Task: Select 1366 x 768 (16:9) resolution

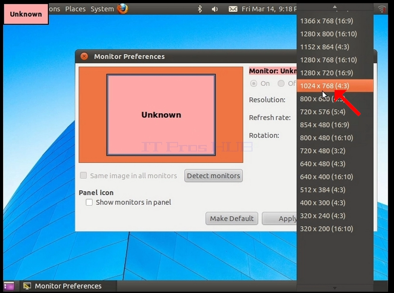Action: coord(335,21)
